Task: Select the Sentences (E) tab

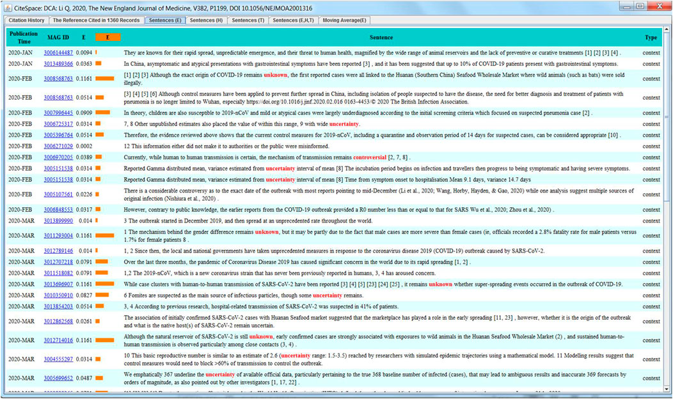Action: click(165, 20)
